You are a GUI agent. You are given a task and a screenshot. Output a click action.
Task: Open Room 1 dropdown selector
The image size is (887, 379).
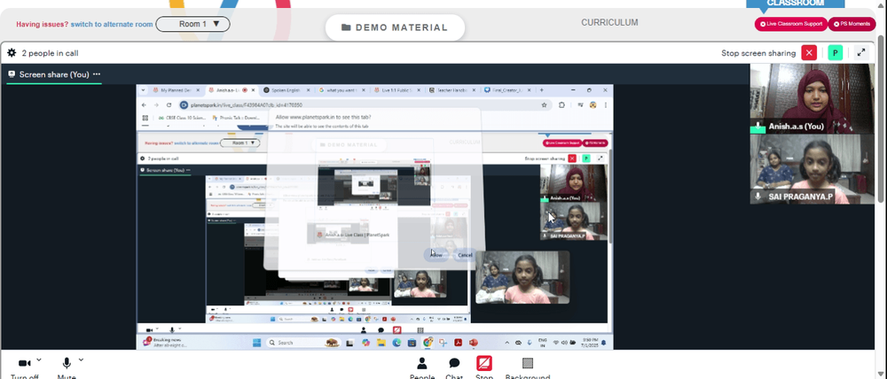(x=192, y=24)
